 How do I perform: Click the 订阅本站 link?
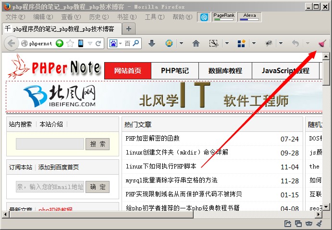20,167
